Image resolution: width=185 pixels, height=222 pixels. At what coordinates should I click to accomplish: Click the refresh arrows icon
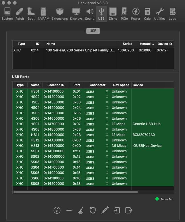pyautogui.click(x=93, y=210)
